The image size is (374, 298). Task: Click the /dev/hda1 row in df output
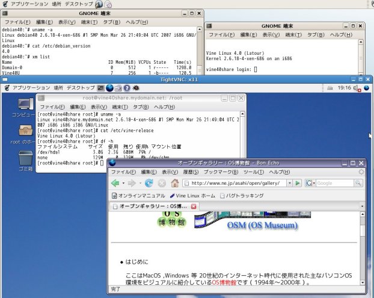(x=94, y=152)
